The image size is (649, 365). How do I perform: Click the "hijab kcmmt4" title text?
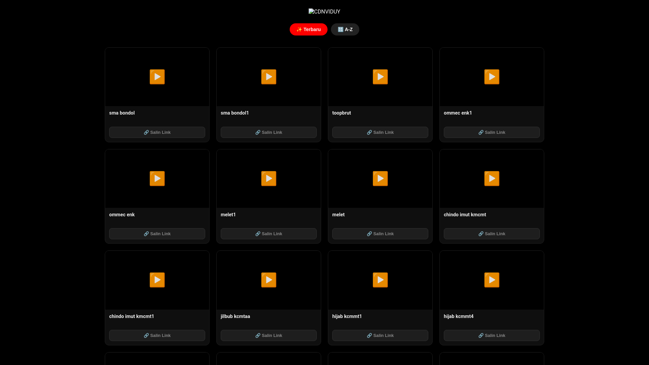pyautogui.click(x=459, y=316)
